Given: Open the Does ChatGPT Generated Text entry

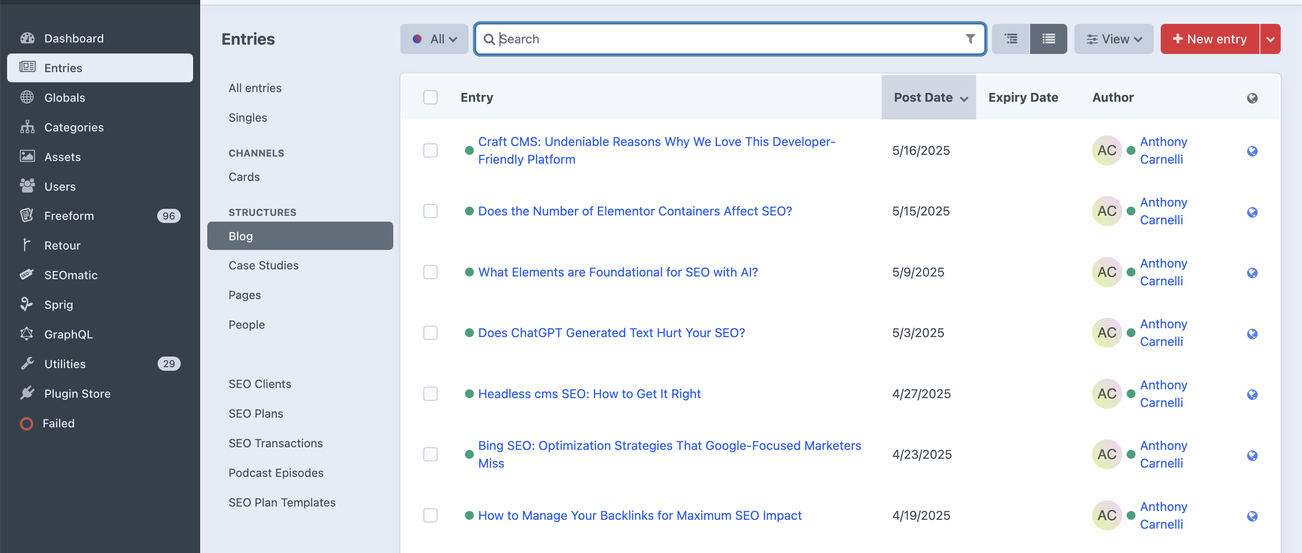Looking at the screenshot, I should click(x=612, y=333).
